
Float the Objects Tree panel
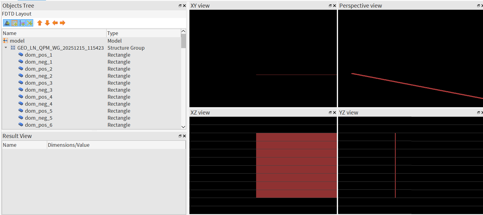click(x=180, y=6)
